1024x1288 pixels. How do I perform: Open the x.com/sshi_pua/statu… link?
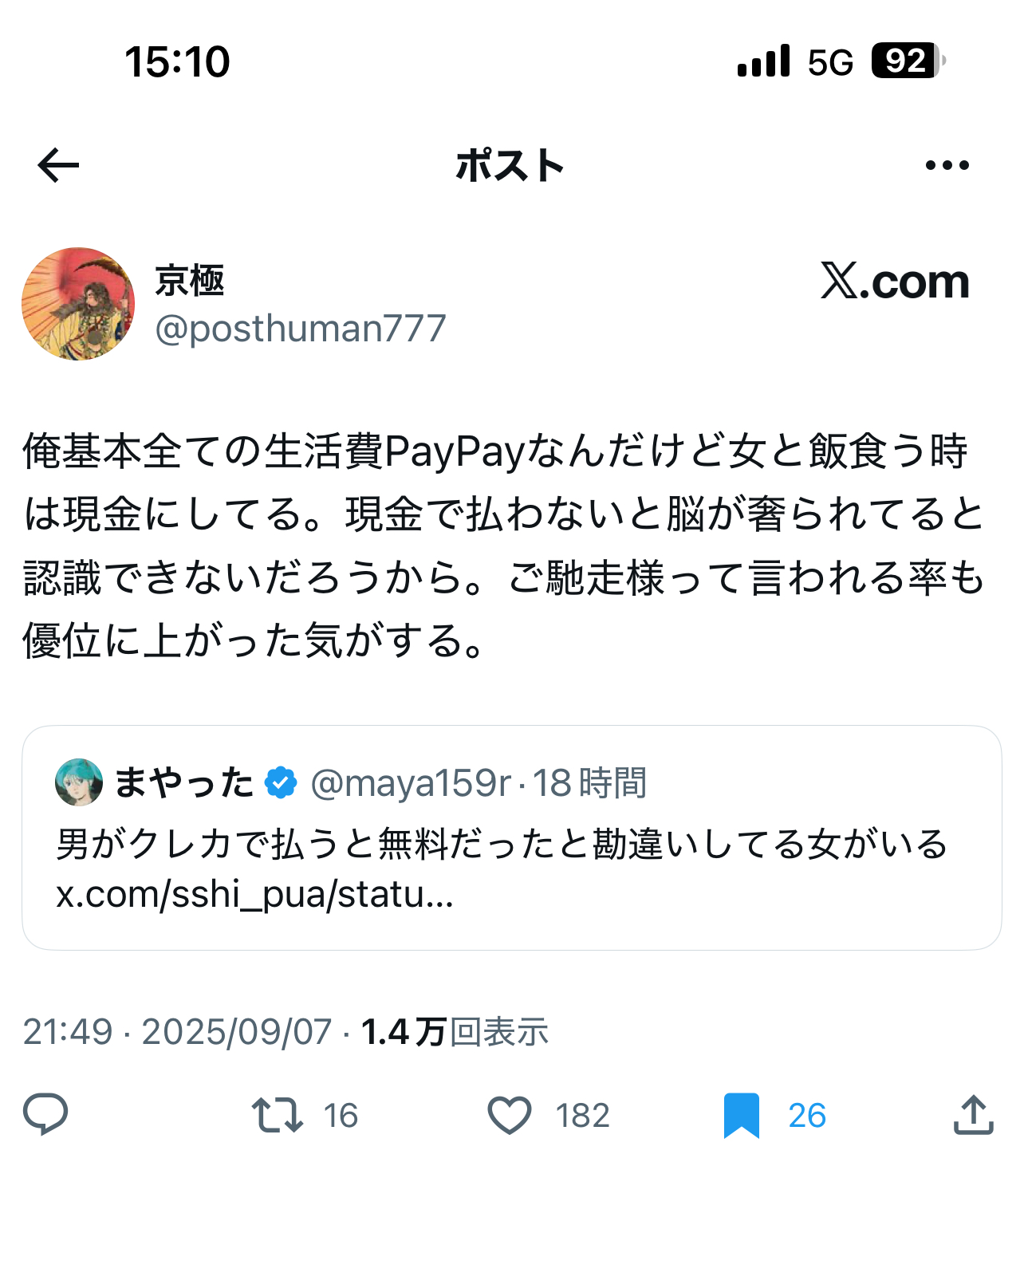[254, 895]
